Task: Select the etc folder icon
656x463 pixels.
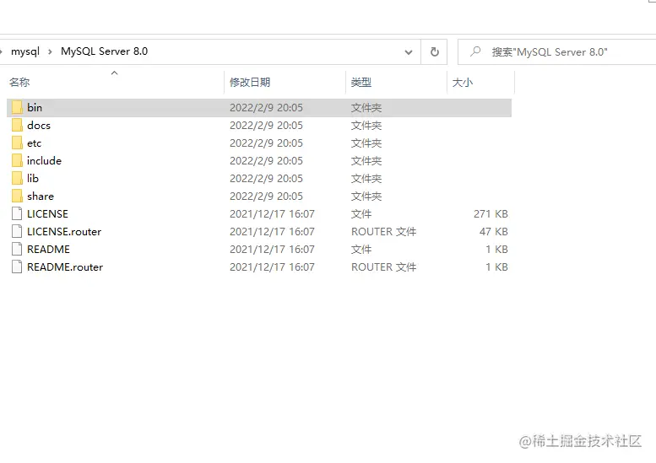Action: point(17,143)
